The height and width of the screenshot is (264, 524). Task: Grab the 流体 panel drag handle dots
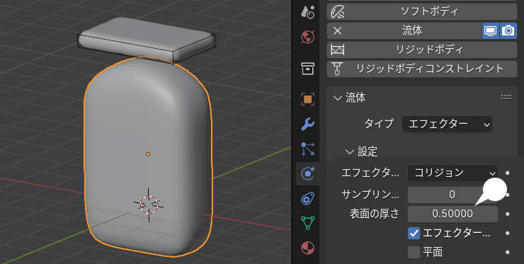506,98
